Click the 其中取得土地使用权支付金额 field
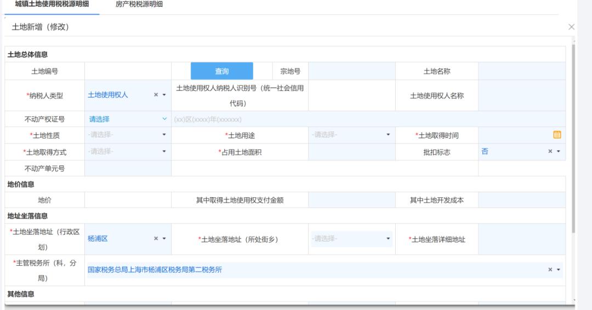Screen dimensions: 592x310 [351, 200]
